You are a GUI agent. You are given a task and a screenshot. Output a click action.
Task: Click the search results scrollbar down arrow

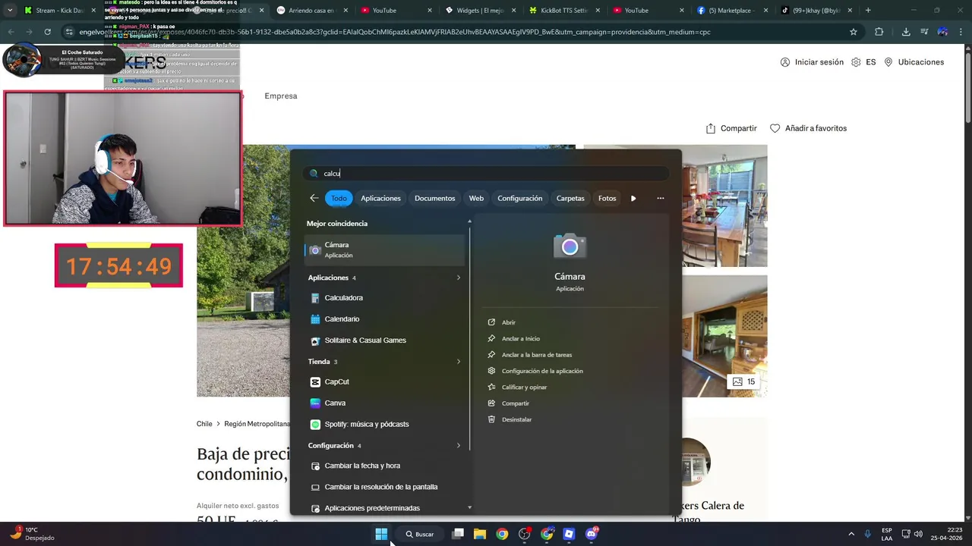pos(469,507)
